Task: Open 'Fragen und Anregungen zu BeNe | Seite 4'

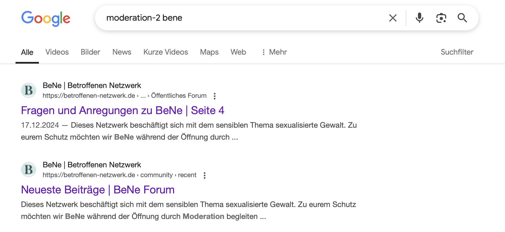Action: point(123,111)
